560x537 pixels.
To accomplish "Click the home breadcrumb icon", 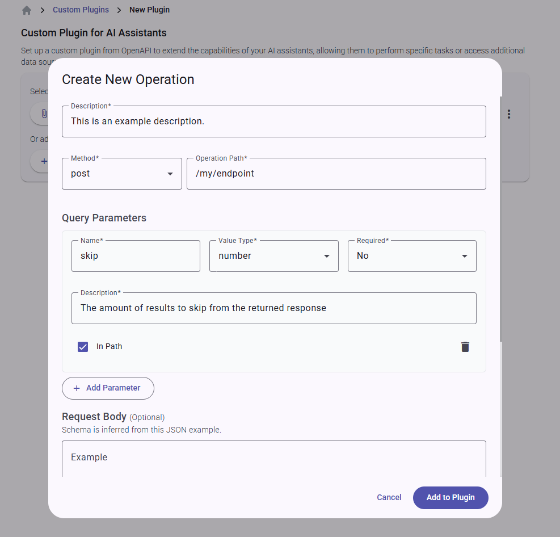I will [x=27, y=10].
